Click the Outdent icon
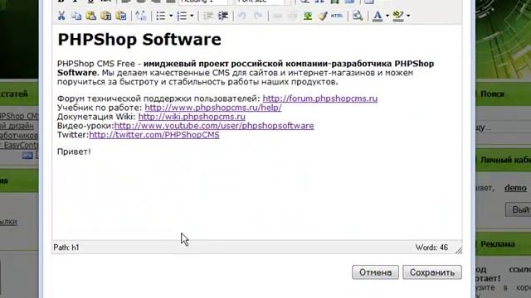 (x=208, y=16)
